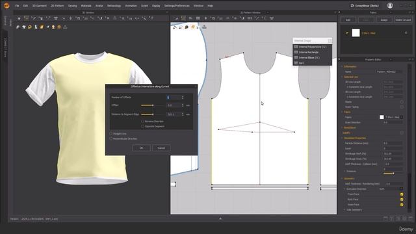The height and width of the screenshot is (234, 416).
Task: Click the Dart icon in popup list
Action: (296, 63)
